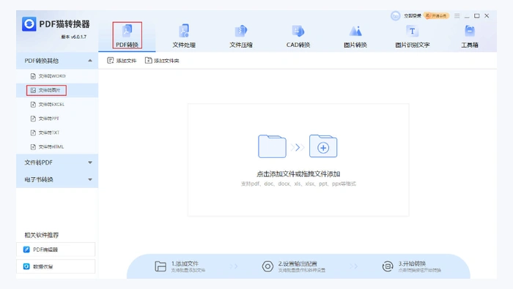Expand the 文件转PDF section
Screen dimensions: 513x289
[57, 162]
